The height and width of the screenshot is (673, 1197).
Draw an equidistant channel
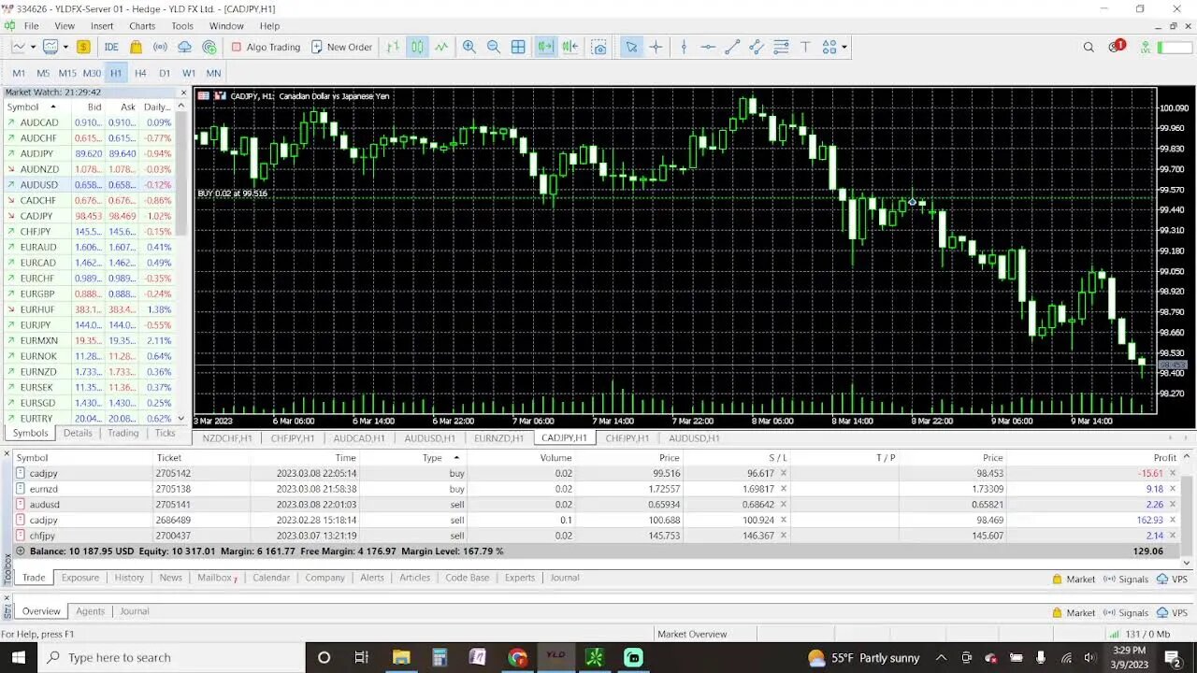[x=757, y=47]
